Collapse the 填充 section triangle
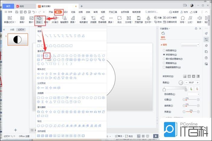 pyautogui.click(x=162, y=45)
